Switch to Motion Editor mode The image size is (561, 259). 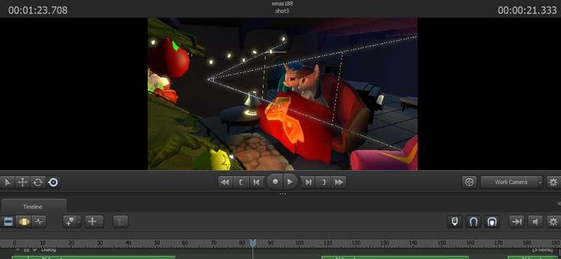(x=24, y=222)
